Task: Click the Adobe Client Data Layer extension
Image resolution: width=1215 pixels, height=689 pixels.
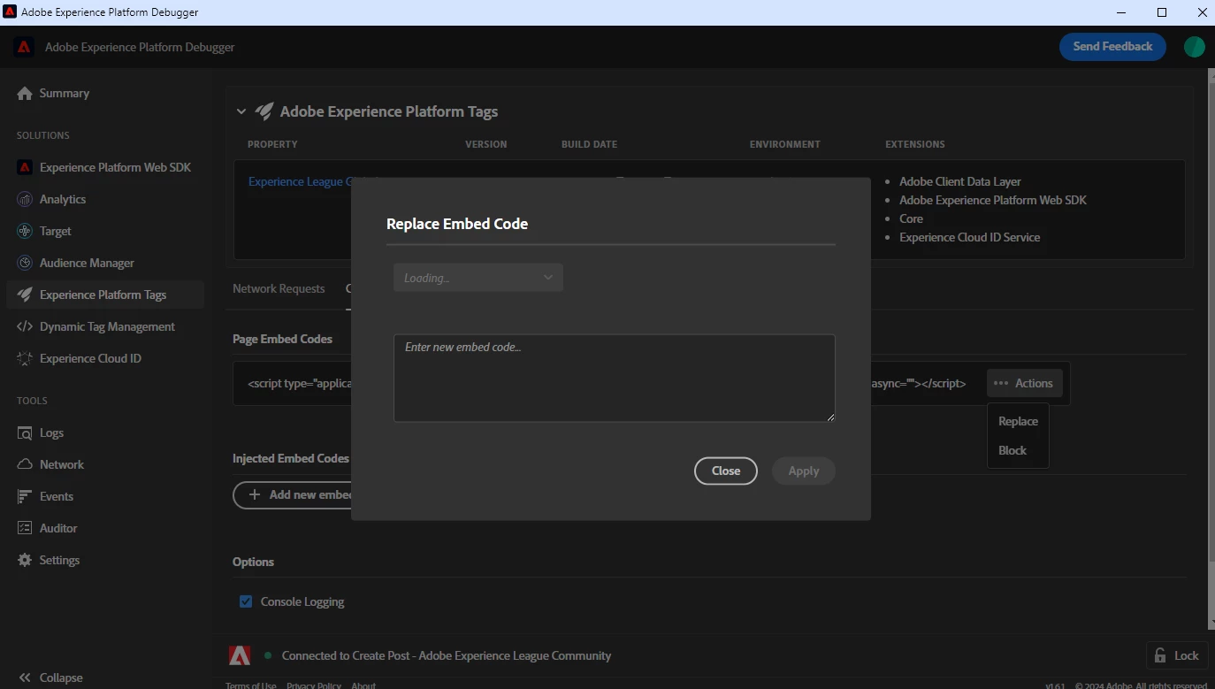Action: 960,181
